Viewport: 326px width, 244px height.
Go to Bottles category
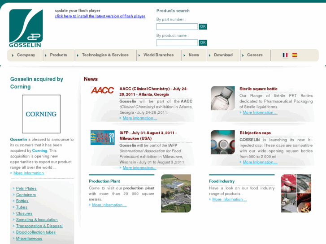pos(22,201)
